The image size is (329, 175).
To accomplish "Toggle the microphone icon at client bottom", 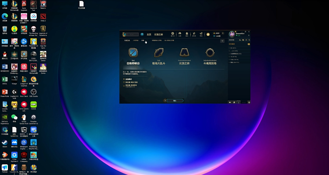I will point(238,102).
